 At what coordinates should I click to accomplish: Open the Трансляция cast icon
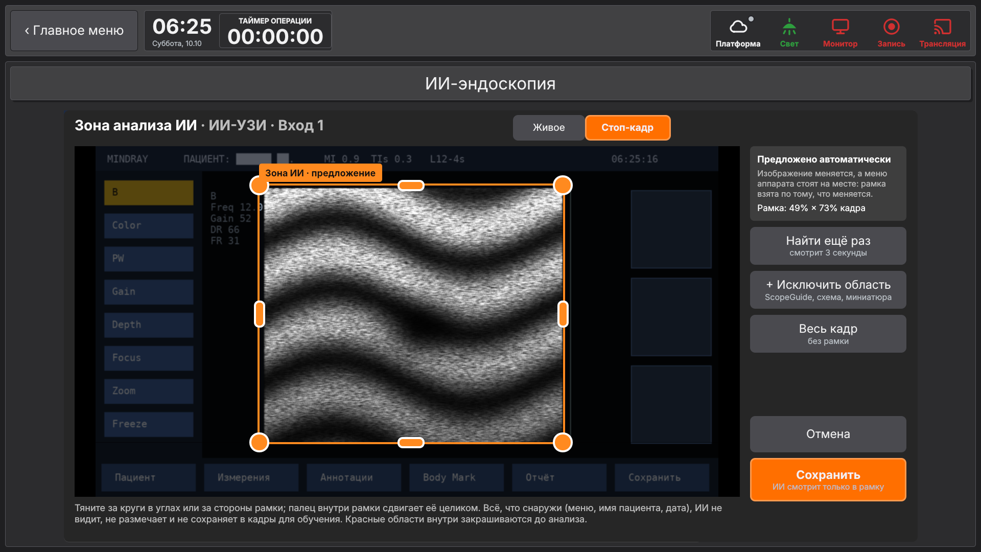point(942,32)
